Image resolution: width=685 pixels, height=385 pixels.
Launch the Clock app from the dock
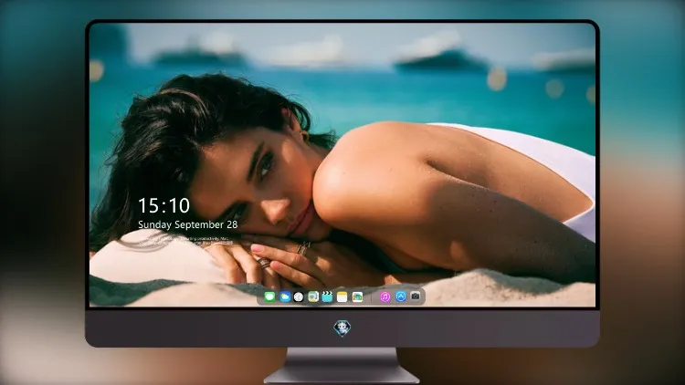click(x=299, y=297)
